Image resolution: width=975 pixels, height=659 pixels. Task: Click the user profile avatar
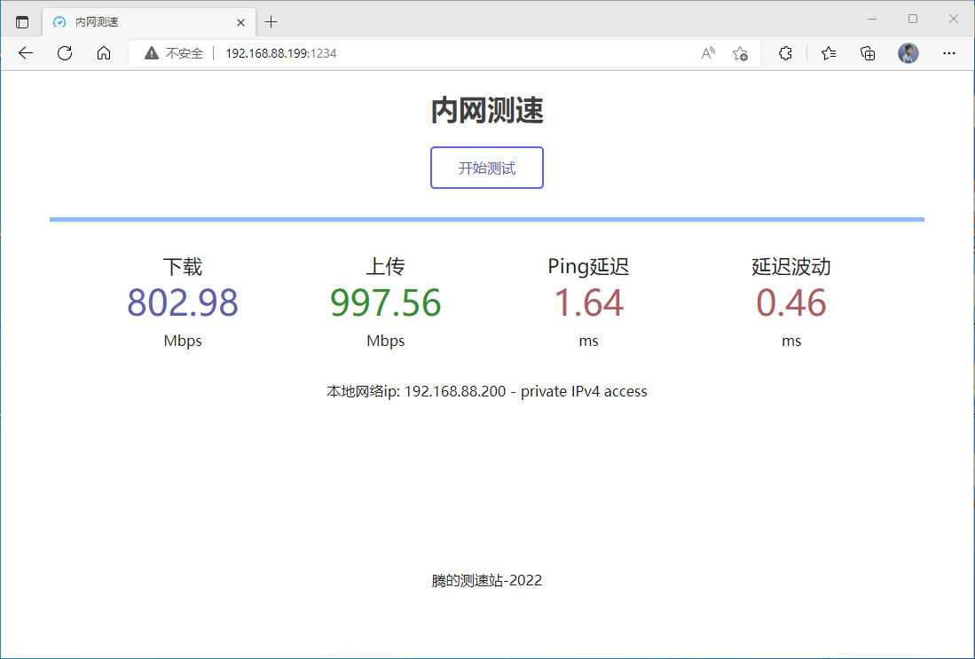908,53
